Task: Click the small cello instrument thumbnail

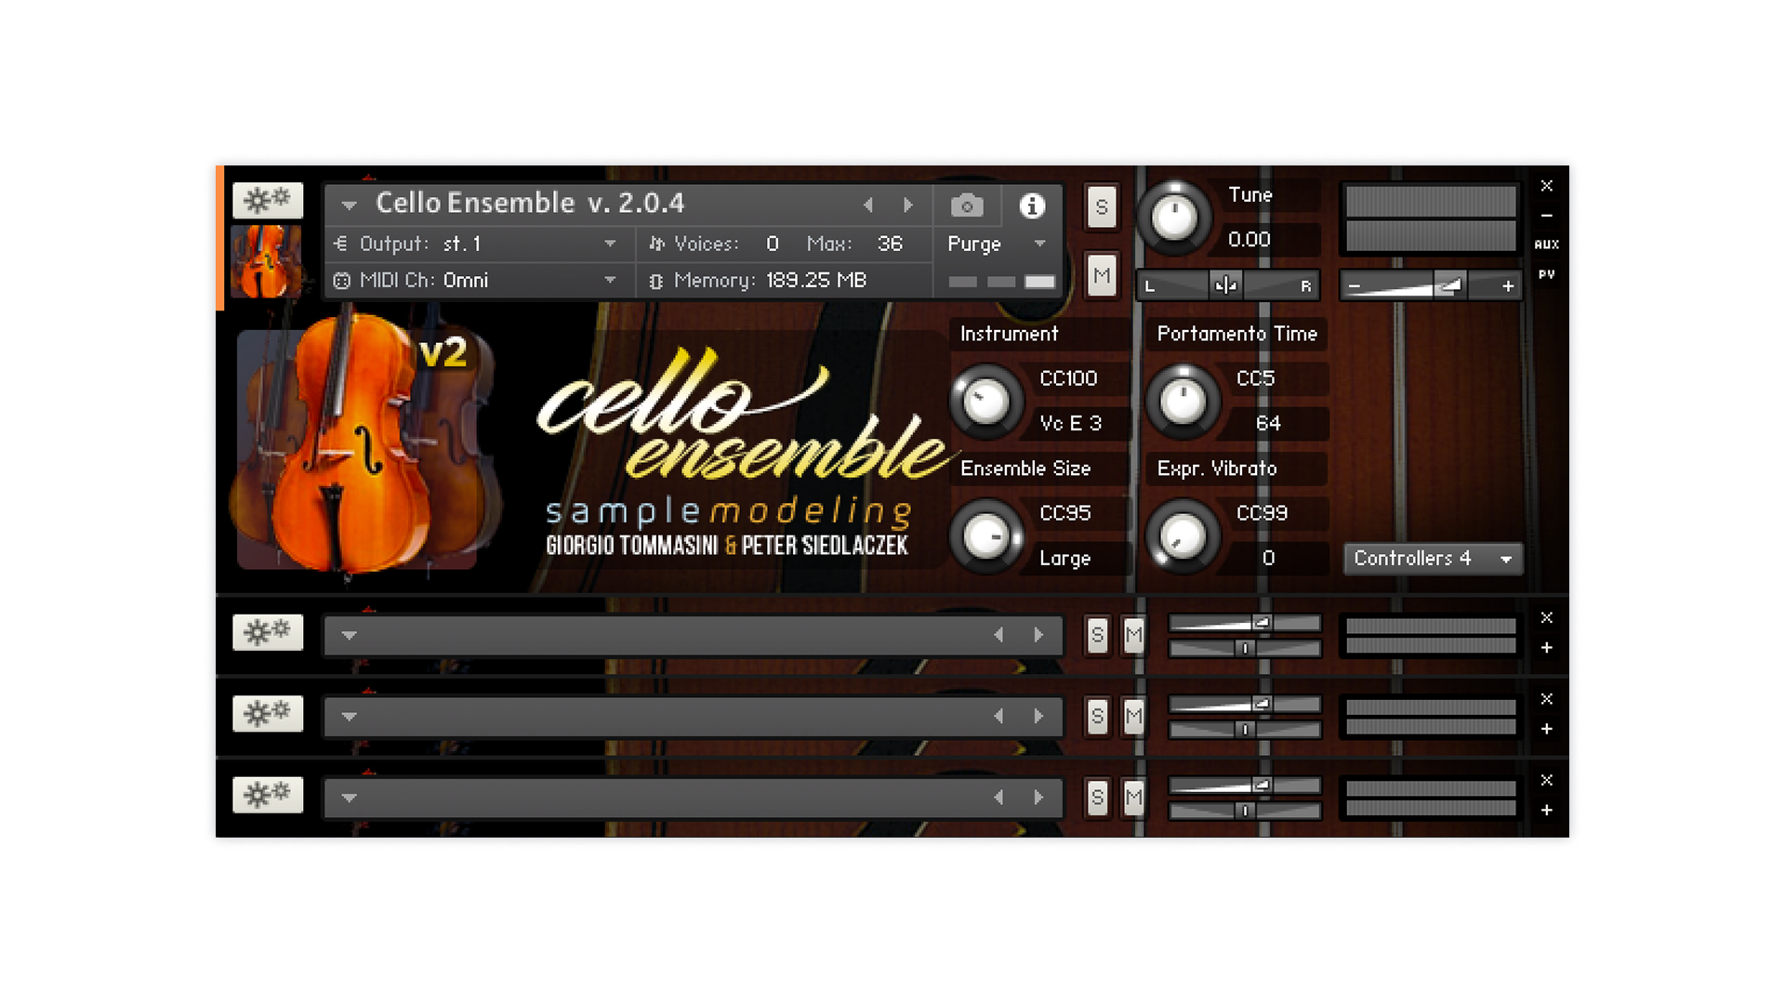Action: click(266, 261)
